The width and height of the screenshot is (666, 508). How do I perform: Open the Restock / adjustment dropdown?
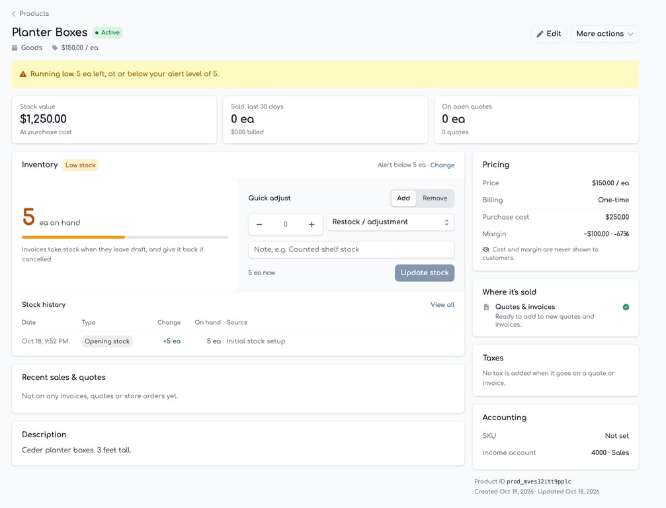pos(390,222)
